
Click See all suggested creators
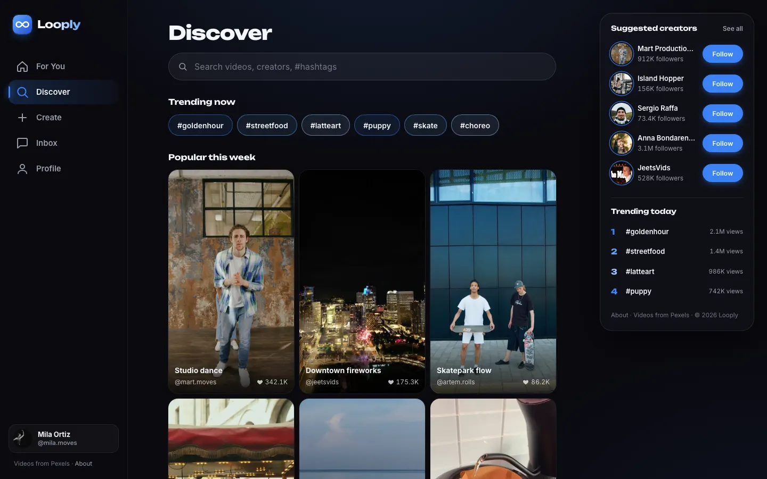732,29
